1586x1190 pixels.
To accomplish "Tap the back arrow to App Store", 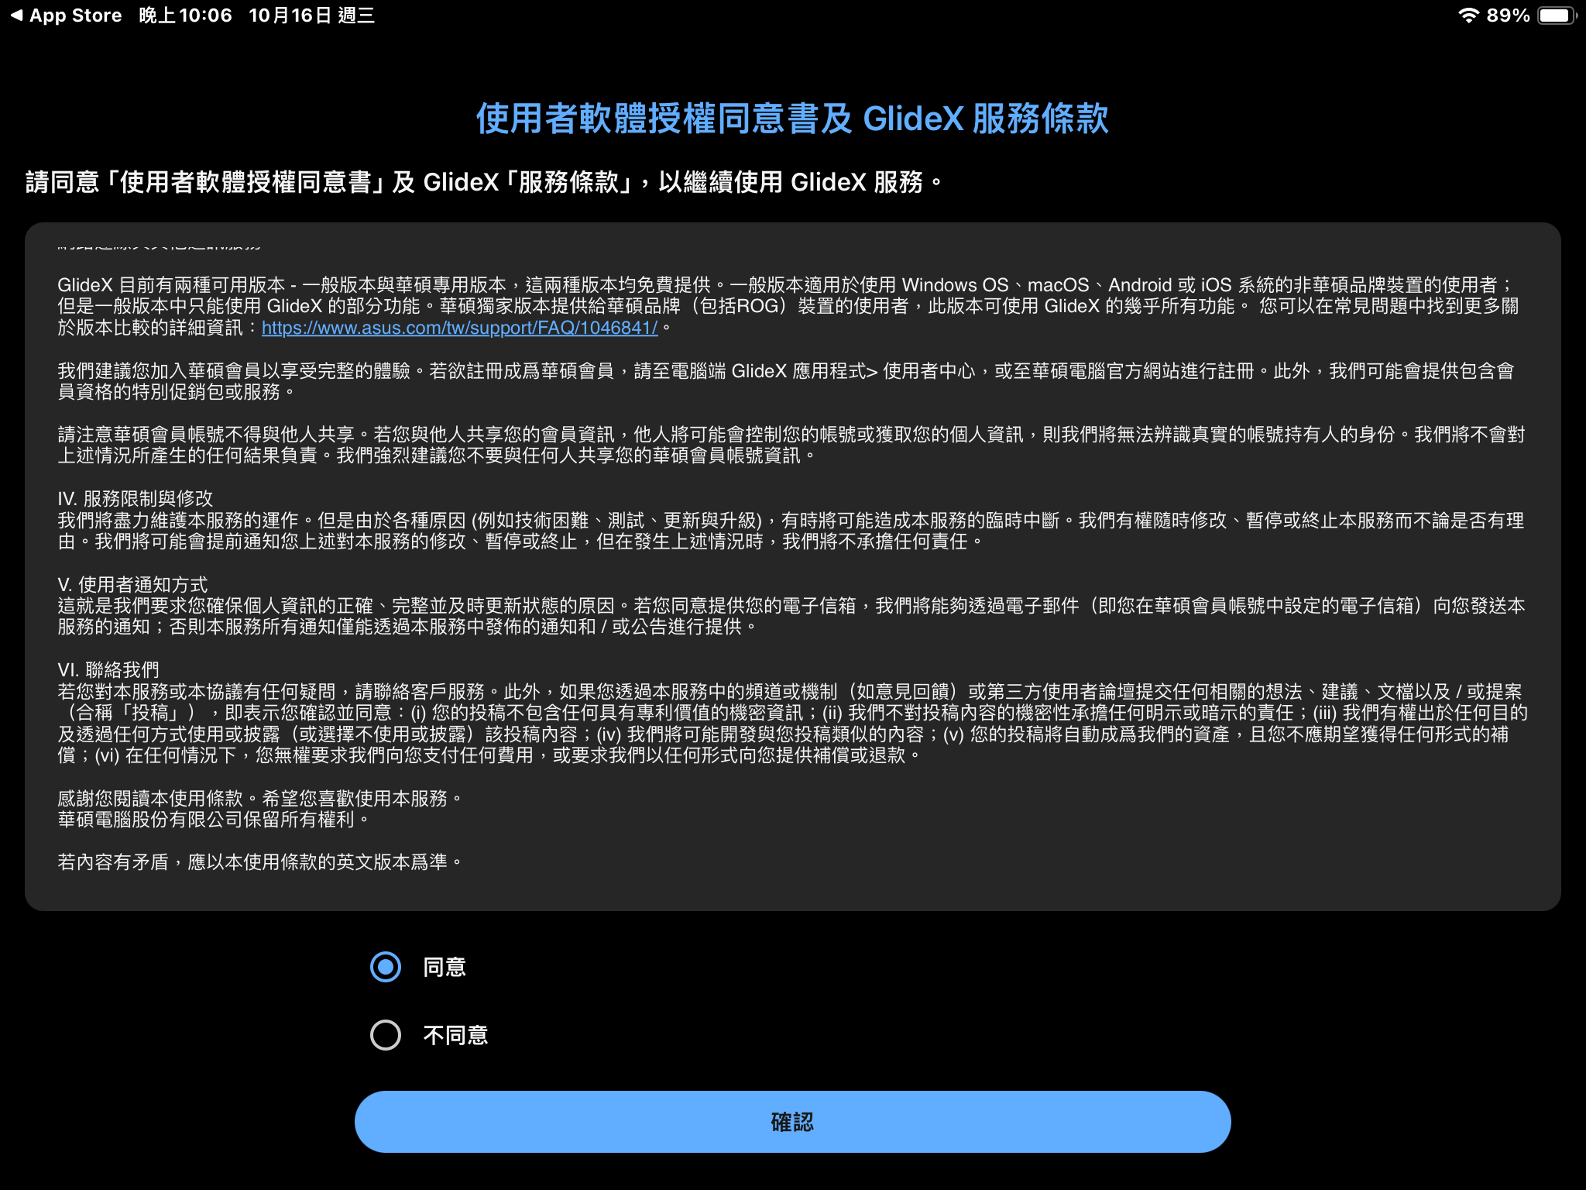I will [16, 15].
